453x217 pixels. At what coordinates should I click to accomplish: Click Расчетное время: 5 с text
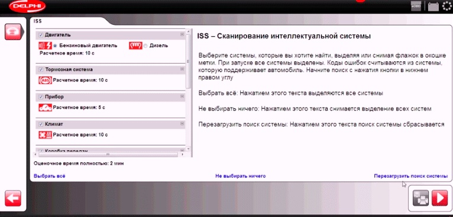(x=79, y=108)
